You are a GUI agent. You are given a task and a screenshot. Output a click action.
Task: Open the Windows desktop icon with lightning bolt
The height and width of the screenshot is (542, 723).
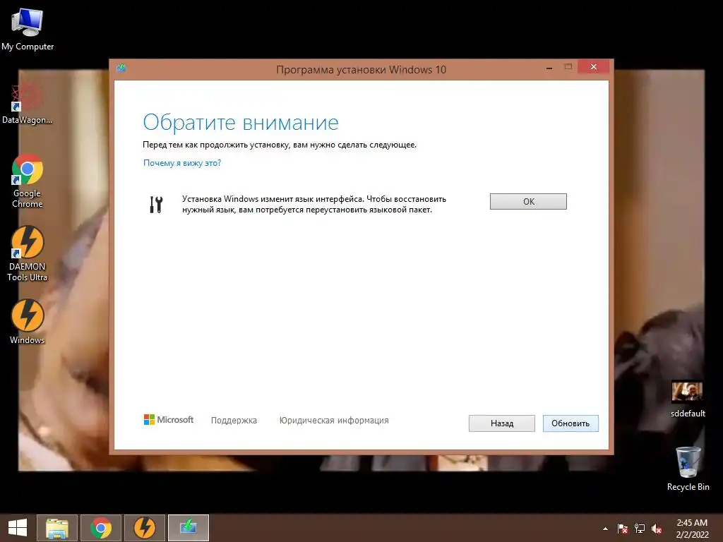click(x=28, y=321)
